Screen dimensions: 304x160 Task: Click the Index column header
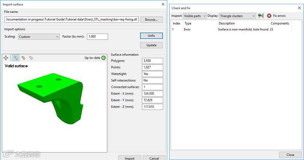(177, 23)
